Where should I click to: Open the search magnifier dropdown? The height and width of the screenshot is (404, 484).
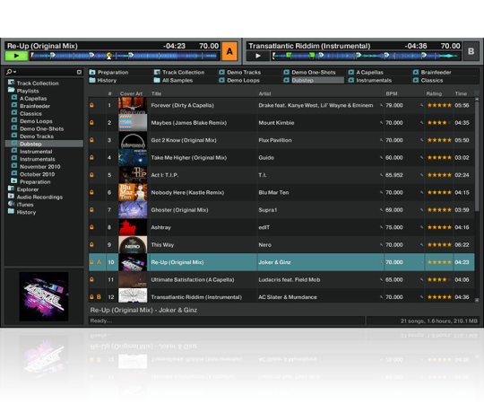(x=11, y=72)
